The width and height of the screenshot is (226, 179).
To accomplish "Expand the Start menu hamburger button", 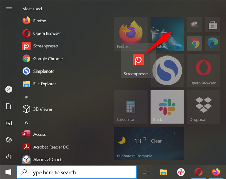I will (x=9, y=9).
